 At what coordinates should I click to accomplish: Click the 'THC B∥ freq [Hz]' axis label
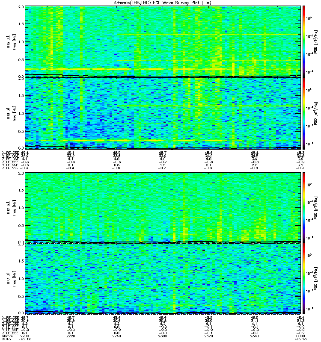[x=12, y=279]
